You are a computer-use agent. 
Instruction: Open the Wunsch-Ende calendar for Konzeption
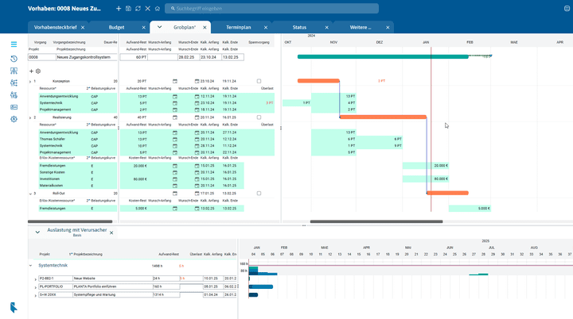click(174, 81)
